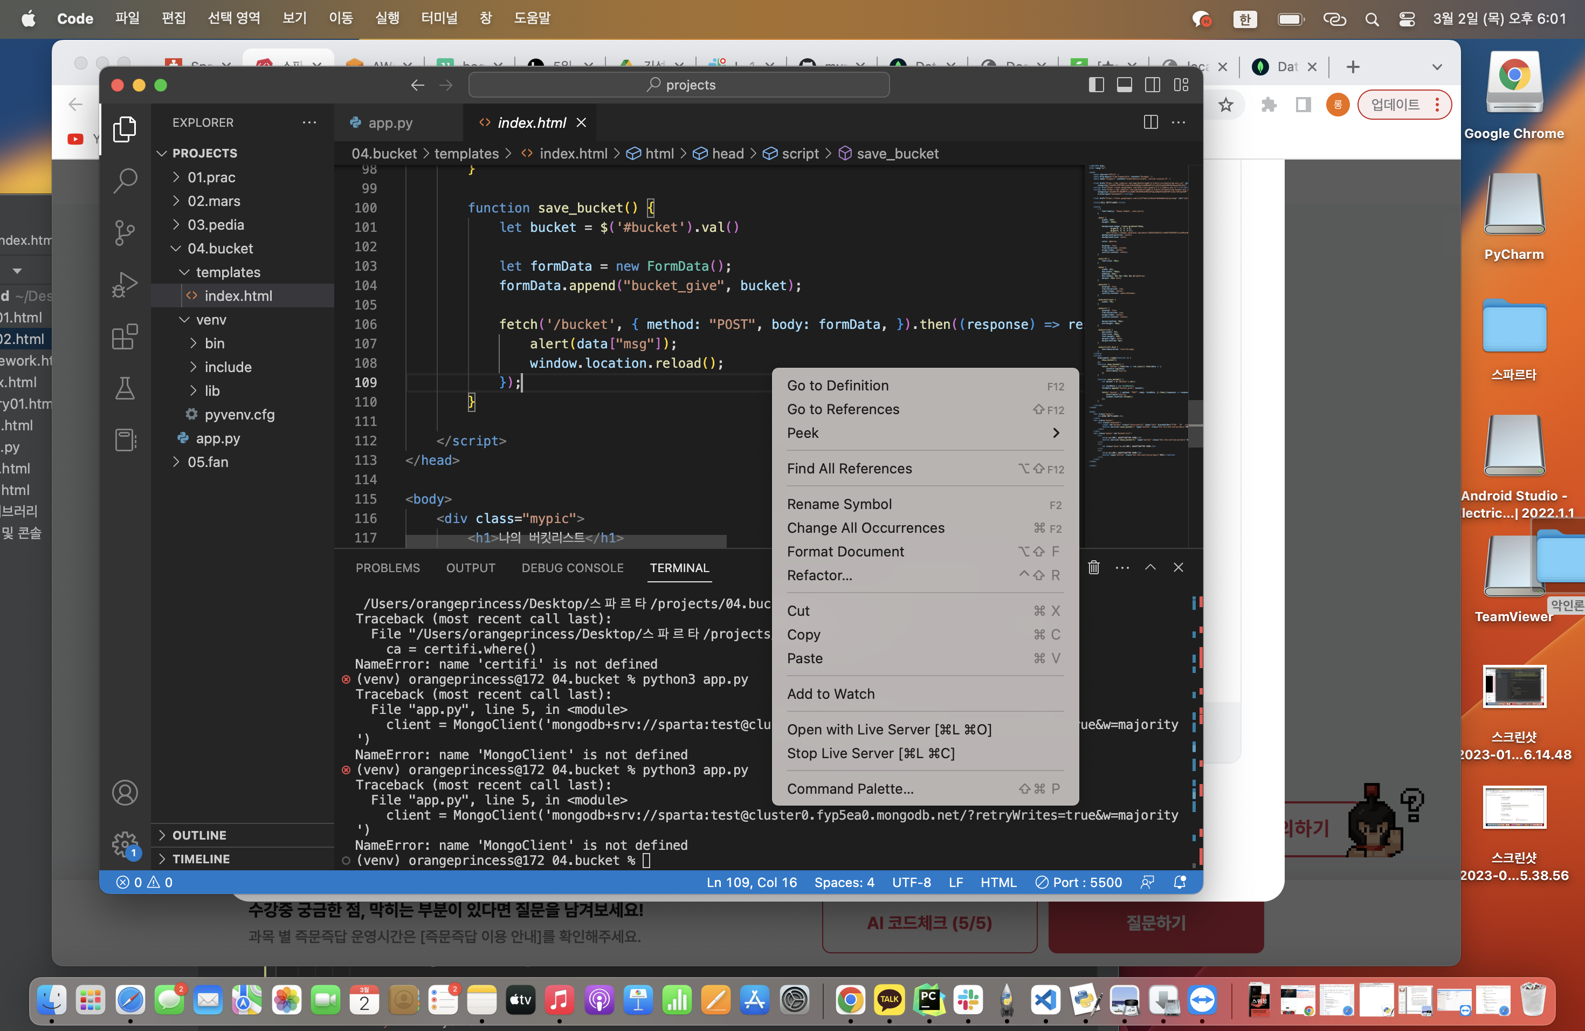Open the Accounts menu in the activity bar
Viewport: 1585px width, 1031px height.
click(125, 793)
